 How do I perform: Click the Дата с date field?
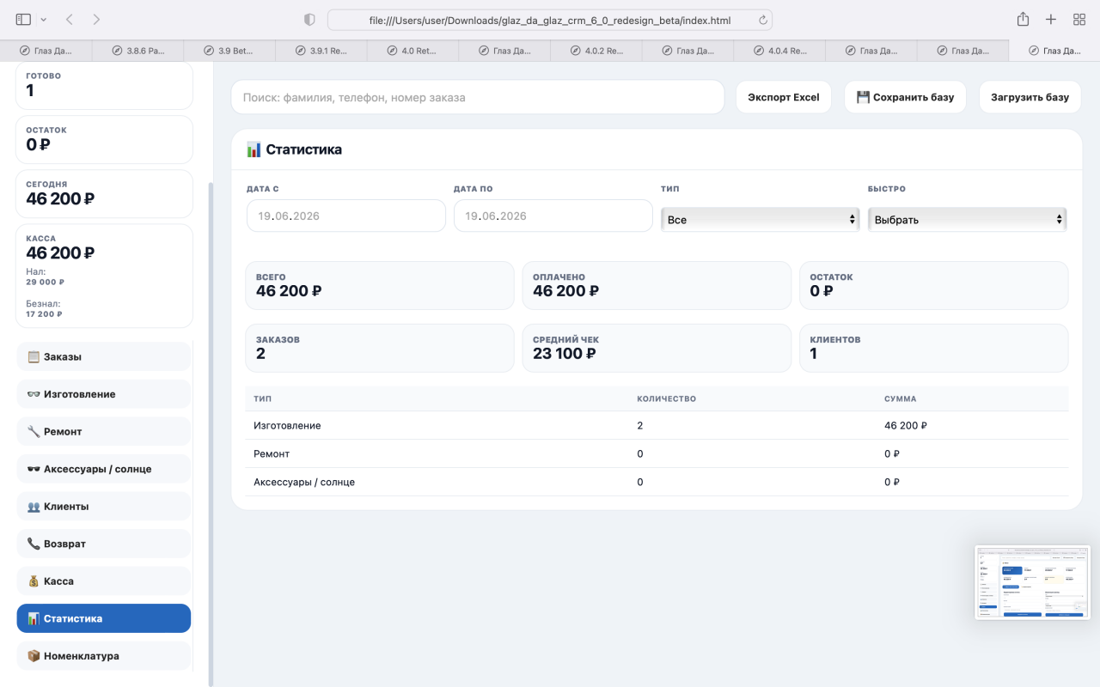tap(346, 216)
